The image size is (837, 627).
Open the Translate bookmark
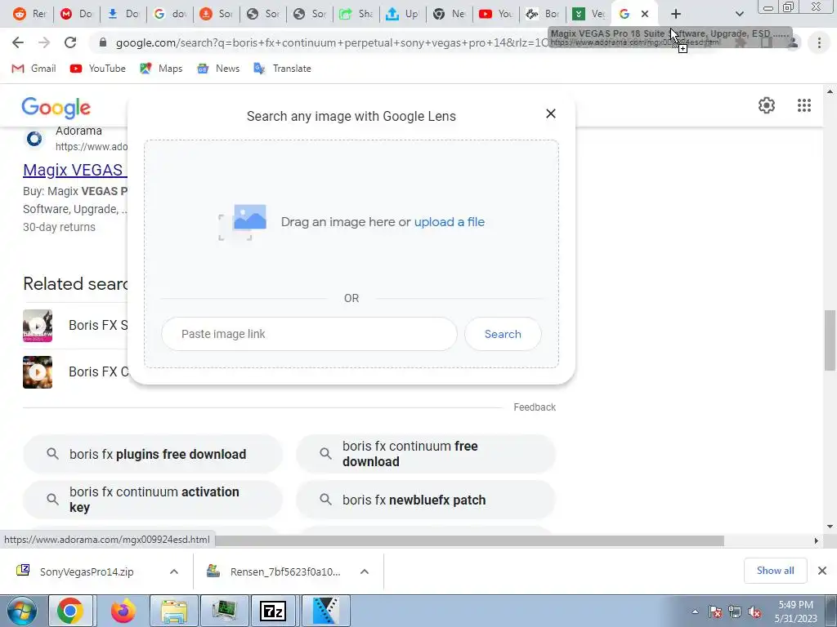[x=282, y=69]
